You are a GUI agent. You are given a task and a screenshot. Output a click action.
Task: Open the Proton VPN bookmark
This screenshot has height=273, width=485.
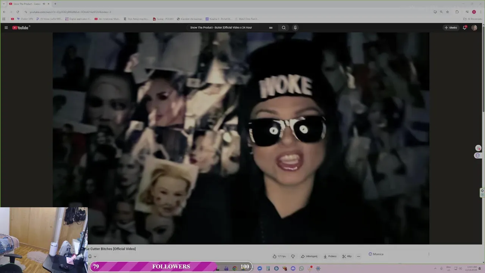(25, 19)
